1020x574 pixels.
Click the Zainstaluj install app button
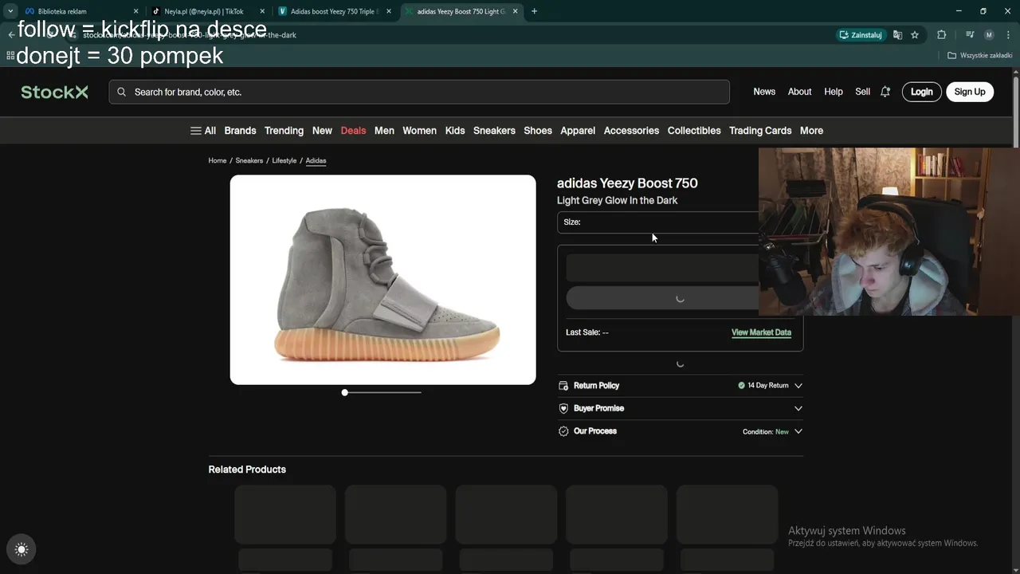click(x=860, y=35)
